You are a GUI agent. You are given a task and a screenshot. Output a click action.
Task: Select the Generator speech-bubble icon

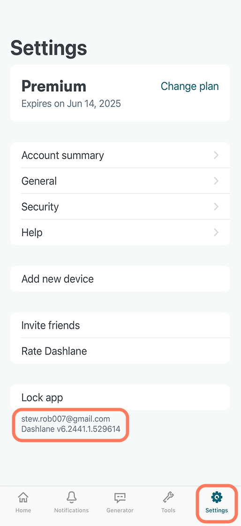pos(120,498)
